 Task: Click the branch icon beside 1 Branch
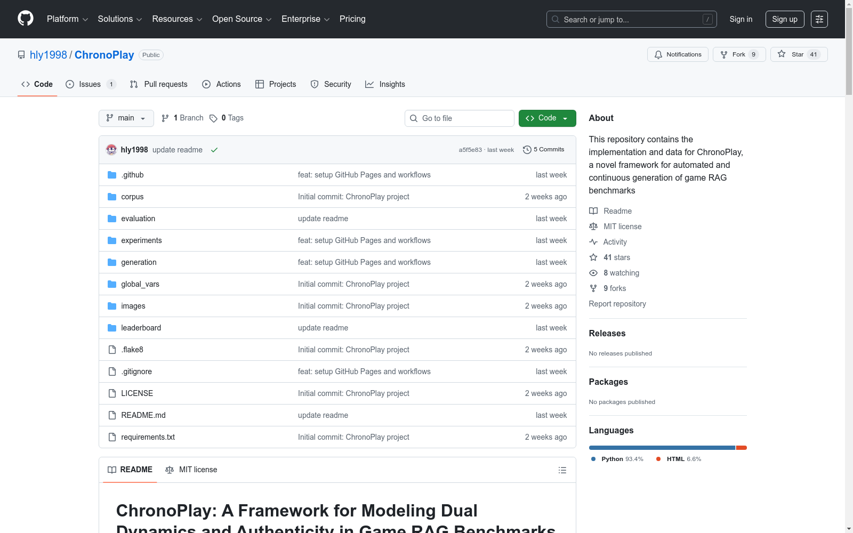165,118
